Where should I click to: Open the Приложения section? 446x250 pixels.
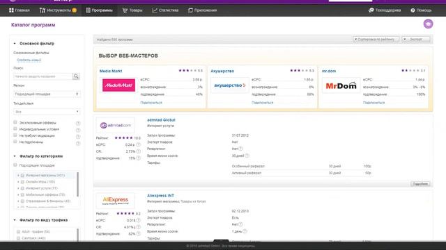203,10
